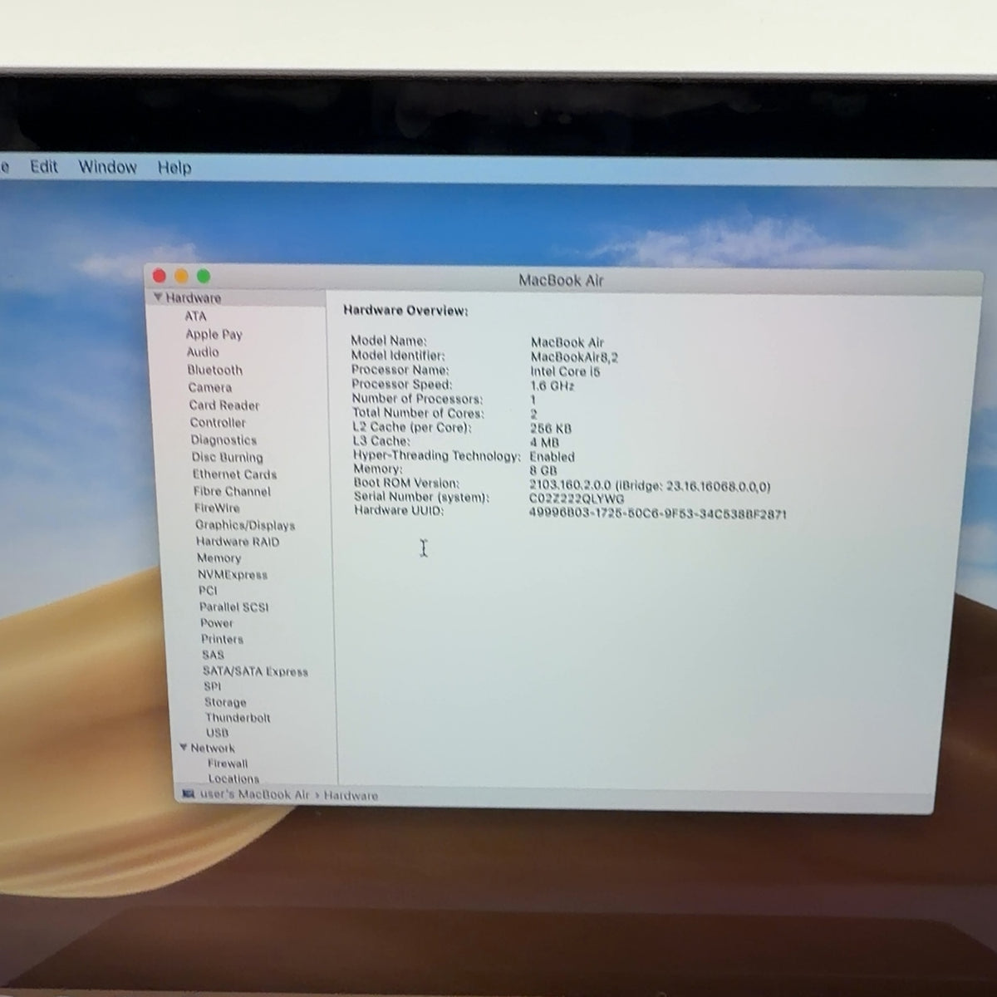The image size is (997, 997).
Task: Select Diagnostics in the sidebar
Action: (223, 440)
